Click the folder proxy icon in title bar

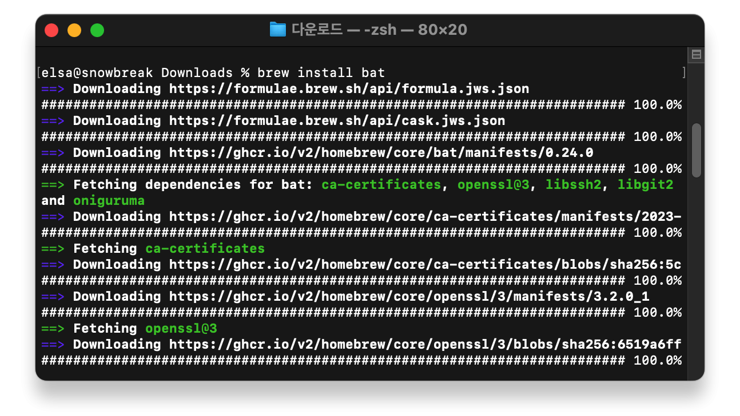pyautogui.click(x=277, y=29)
